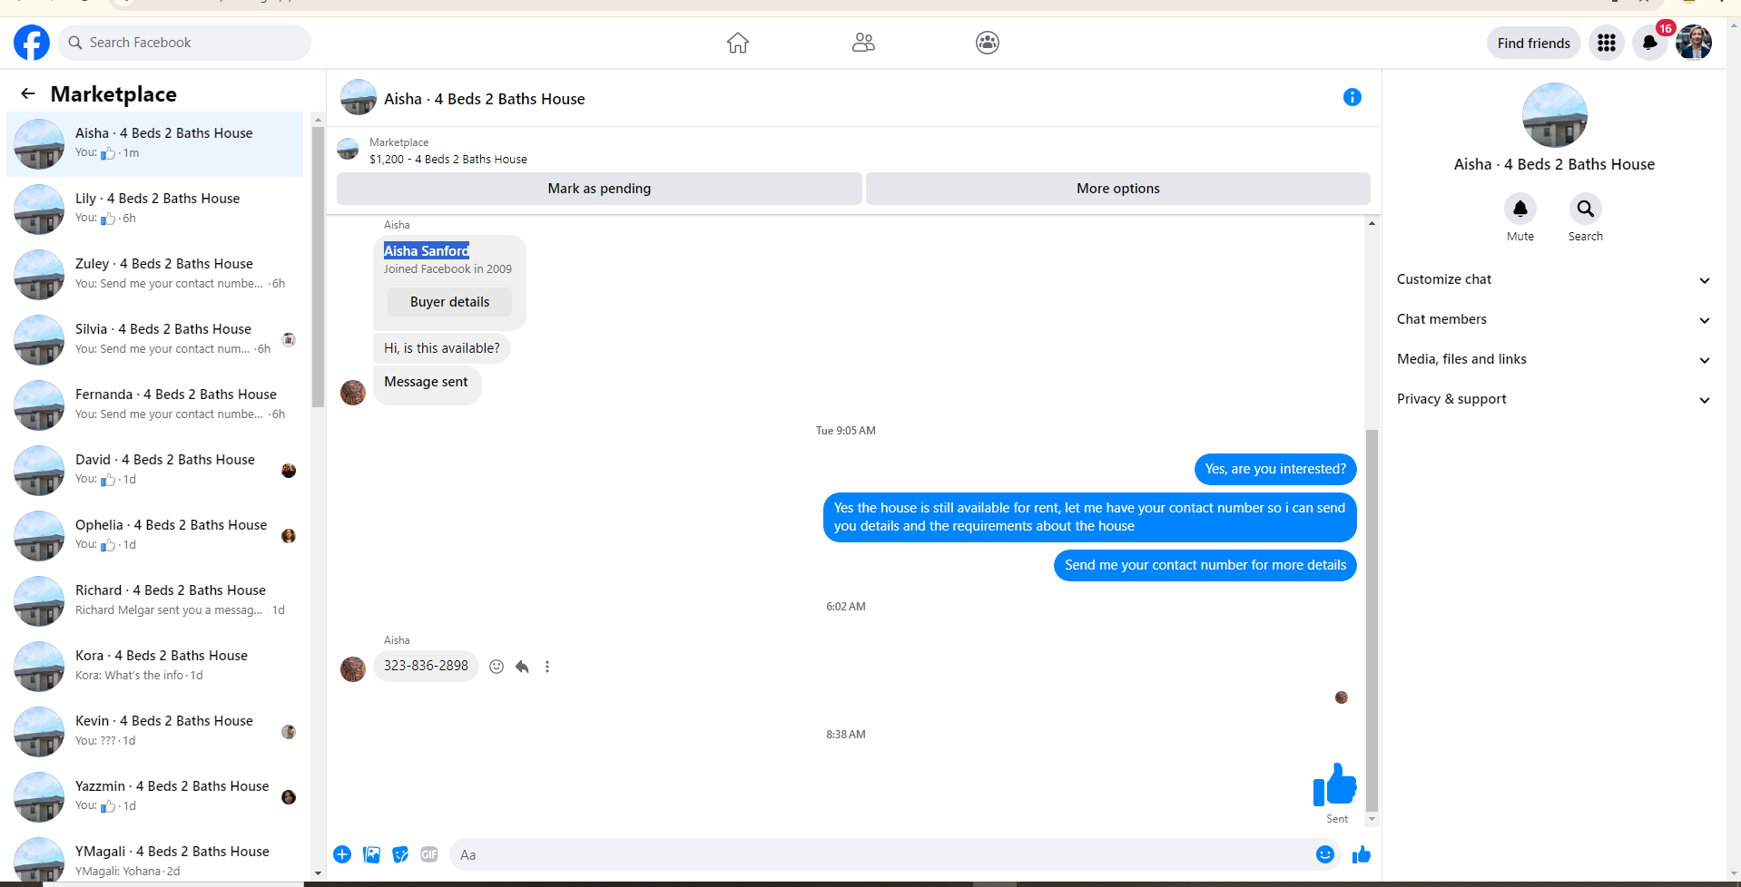Open Buyer details button

pyautogui.click(x=449, y=302)
